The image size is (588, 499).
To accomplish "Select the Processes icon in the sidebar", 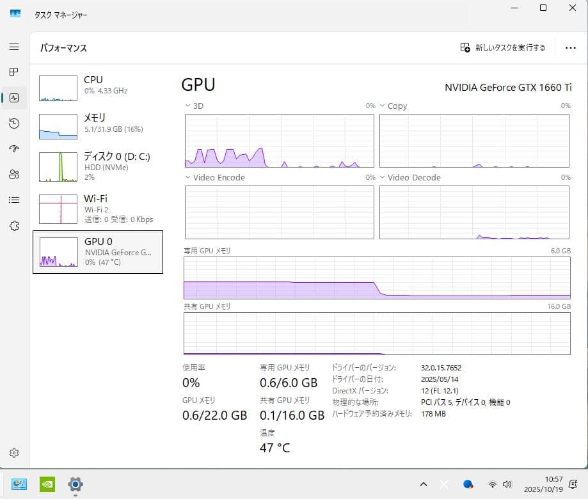I will [14, 72].
